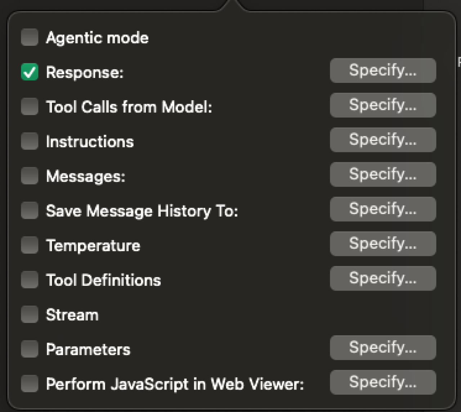
Task: Enable Save Message History To
Action: click(30, 211)
